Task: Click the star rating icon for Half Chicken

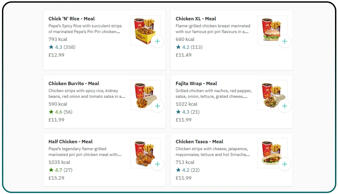Action: [51, 170]
